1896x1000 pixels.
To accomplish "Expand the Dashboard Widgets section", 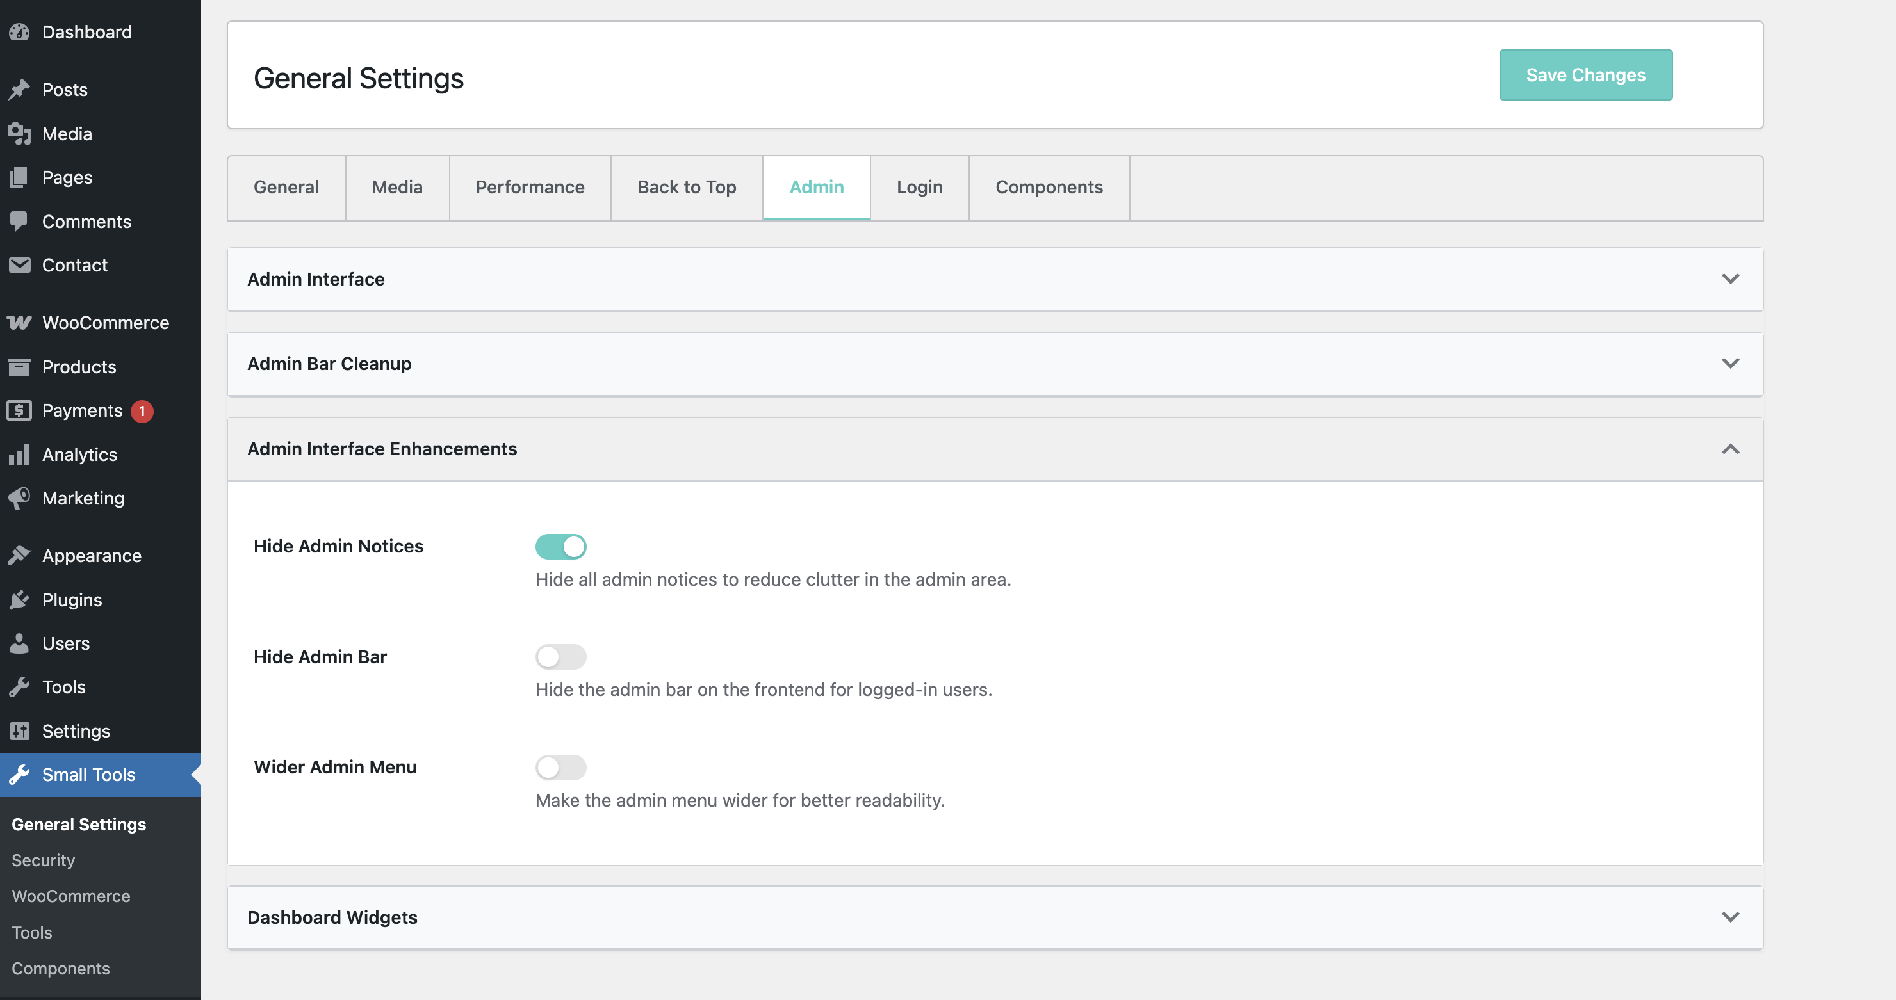I will (x=1729, y=917).
